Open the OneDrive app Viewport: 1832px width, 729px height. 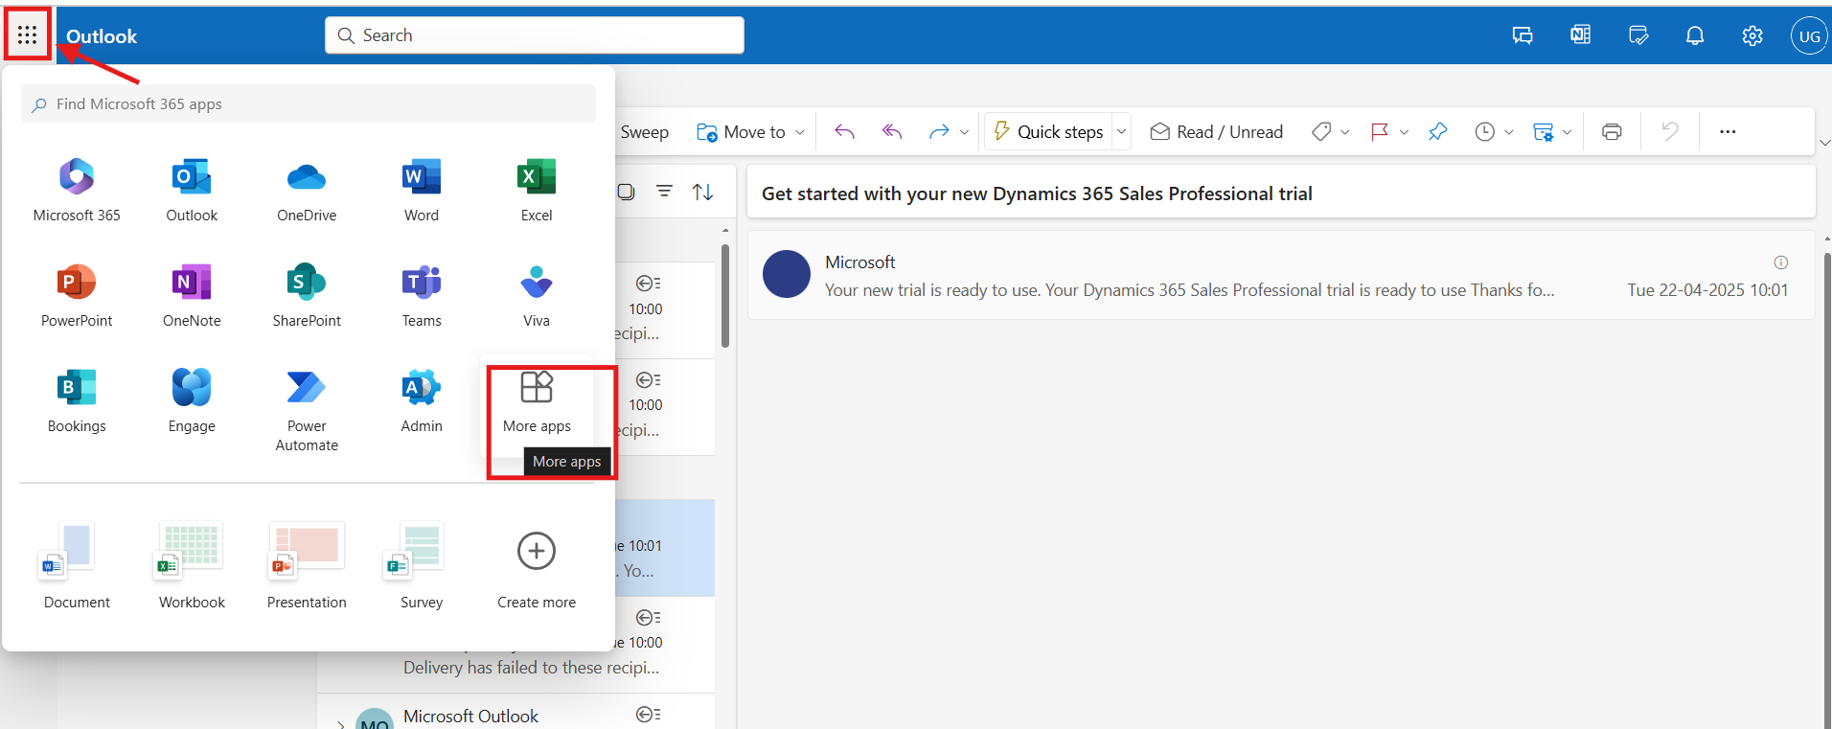[x=306, y=189]
